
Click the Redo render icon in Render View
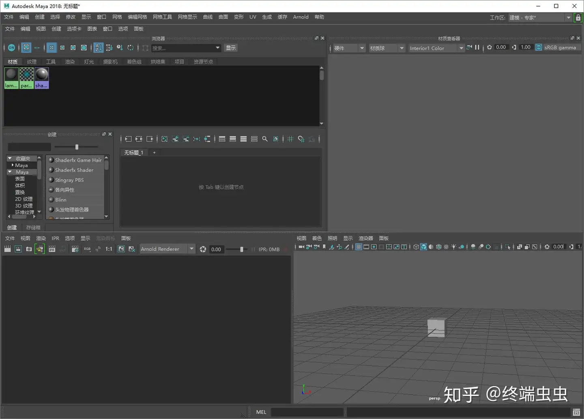(7, 249)
